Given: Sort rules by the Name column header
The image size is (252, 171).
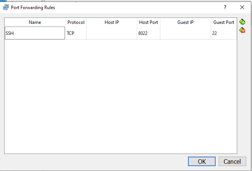Looking at the screenshot, I should (35, 22).
